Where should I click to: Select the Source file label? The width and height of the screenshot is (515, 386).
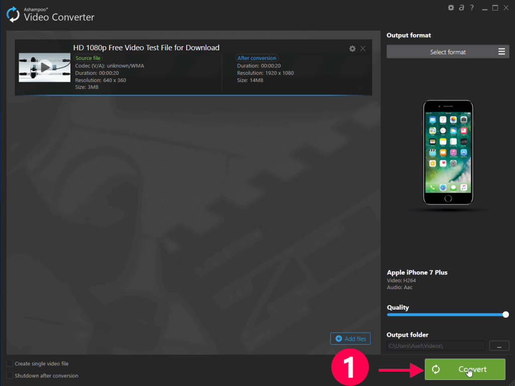[x=88, y=58]
